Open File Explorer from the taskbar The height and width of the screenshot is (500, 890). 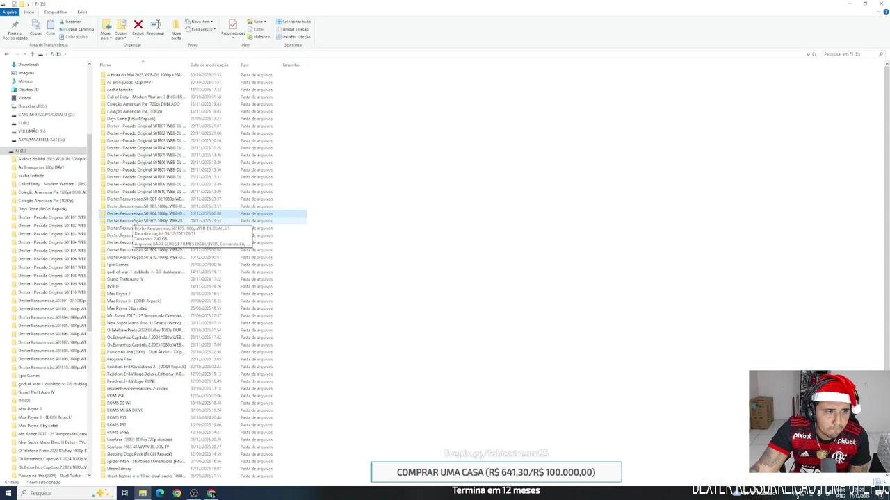tap(143, 493)
